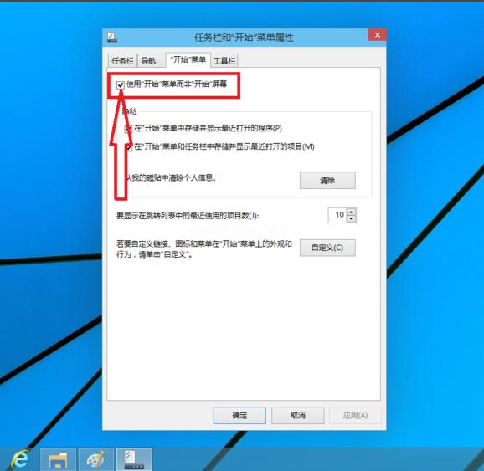Select the taskbar properties window icon

point(134,459)
